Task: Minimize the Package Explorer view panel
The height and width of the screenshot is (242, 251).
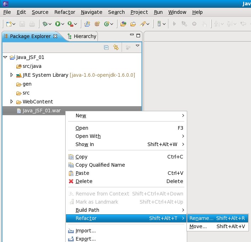Action: 132,36
